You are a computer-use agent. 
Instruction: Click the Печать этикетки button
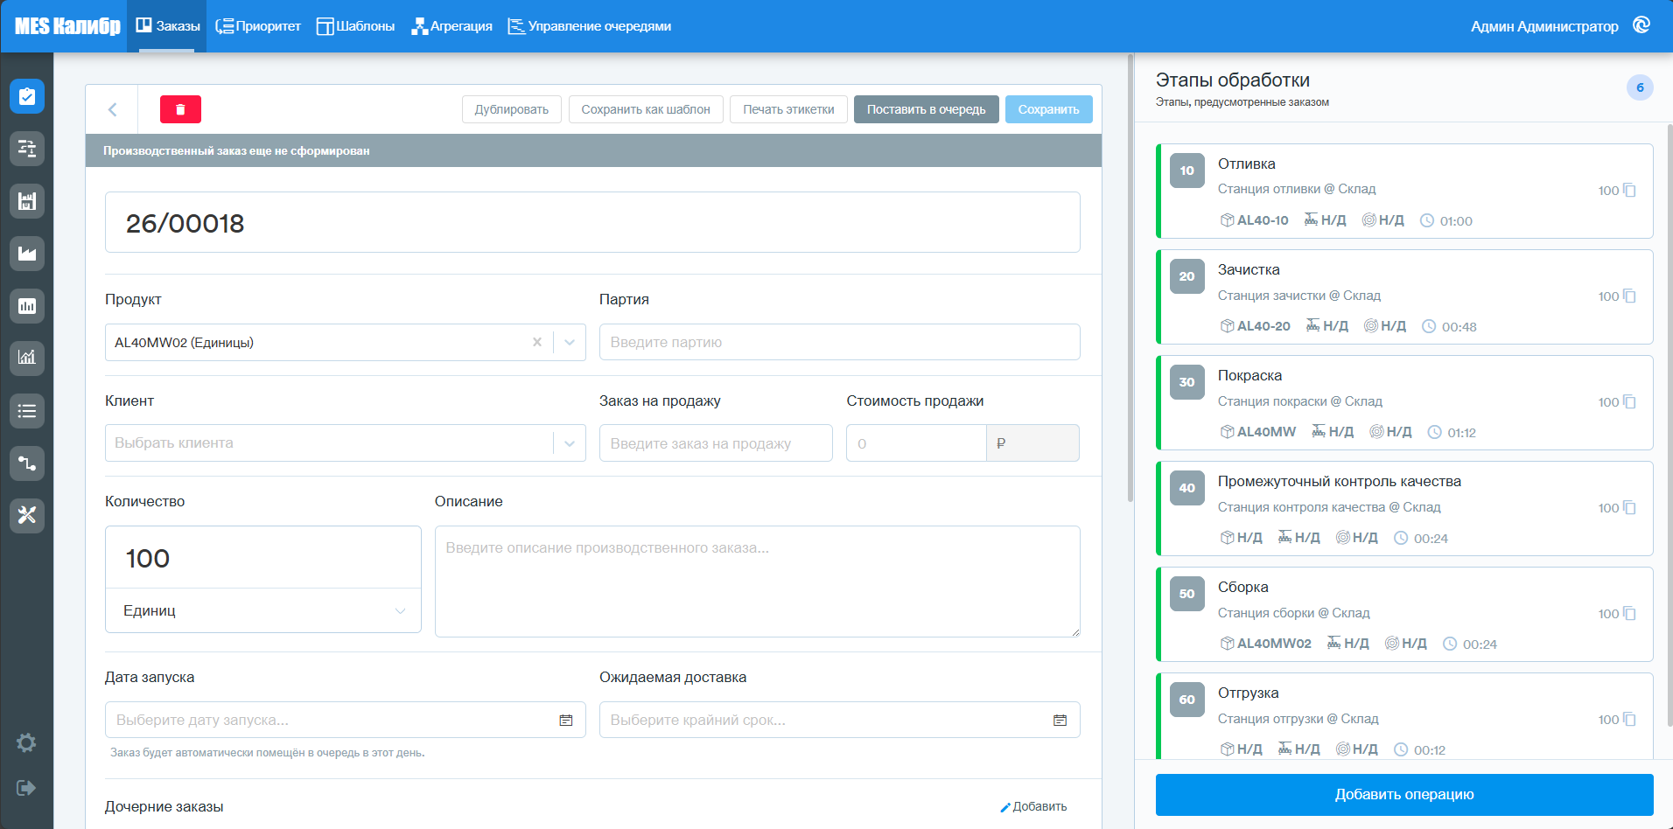pyautogui.click(x=788, y=109)
